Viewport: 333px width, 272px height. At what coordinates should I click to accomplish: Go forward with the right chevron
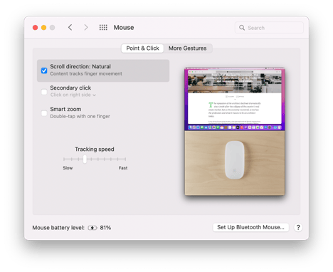coord(86,28)
